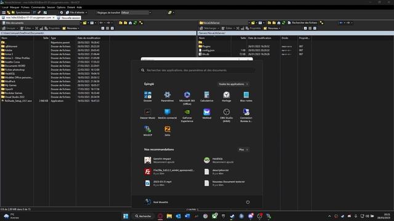This screenshot has height=221, width=394.
Task: Open the Calculatrice pinned app
Action: coord(207,96)
